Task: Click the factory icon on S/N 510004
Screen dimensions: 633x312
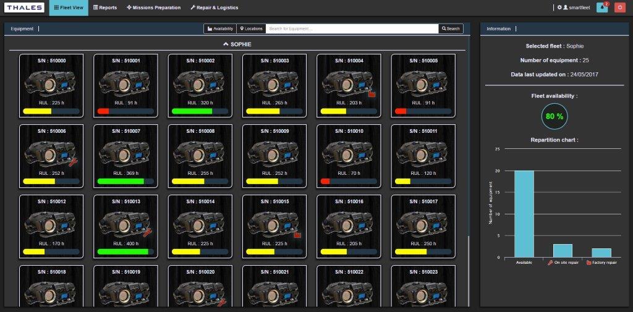Action: pyautogui.click(x=372, y=94)
